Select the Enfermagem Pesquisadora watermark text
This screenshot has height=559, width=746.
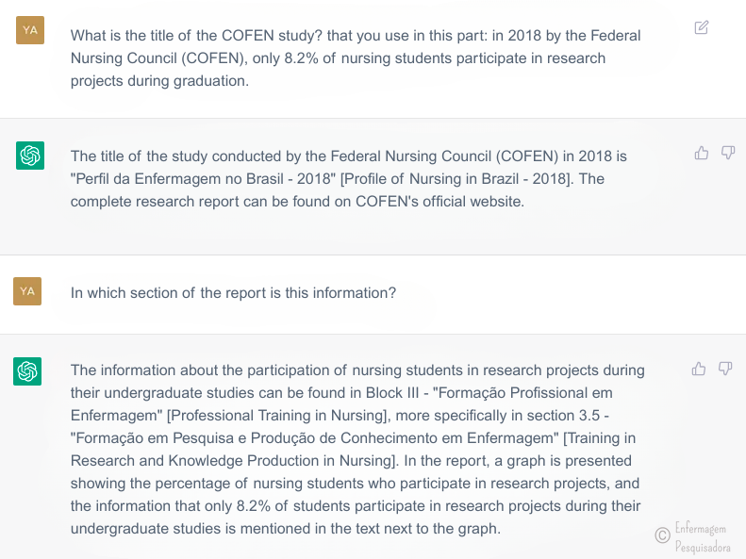point(703,537)
